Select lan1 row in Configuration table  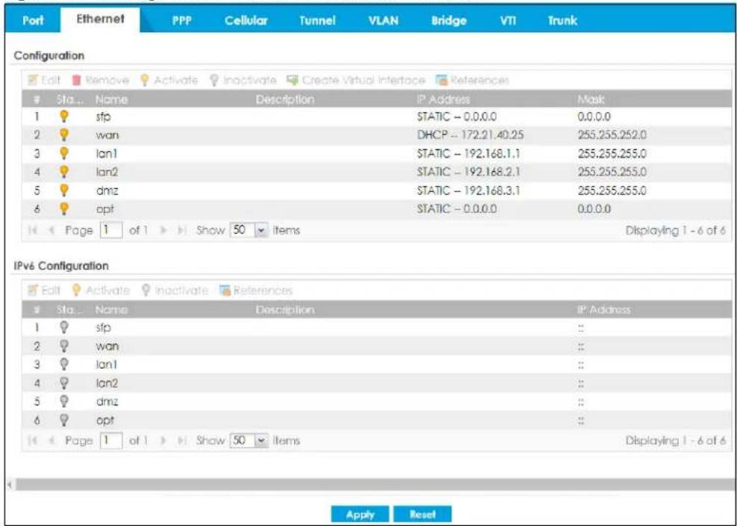pos(377,153)
